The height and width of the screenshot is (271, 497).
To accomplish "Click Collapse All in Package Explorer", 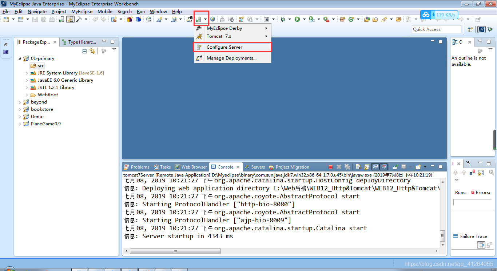I will 84,51.
